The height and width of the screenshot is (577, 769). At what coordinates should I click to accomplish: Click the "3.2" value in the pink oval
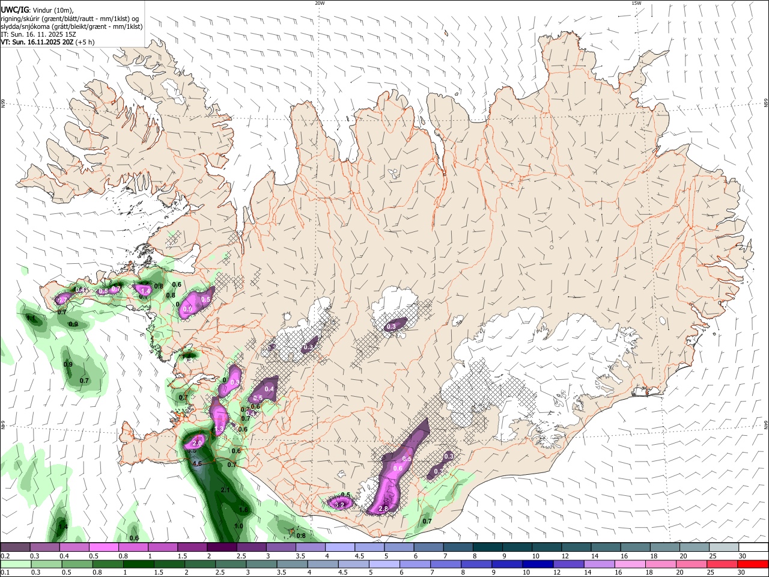pyautogui.click(x=340, y=505)
